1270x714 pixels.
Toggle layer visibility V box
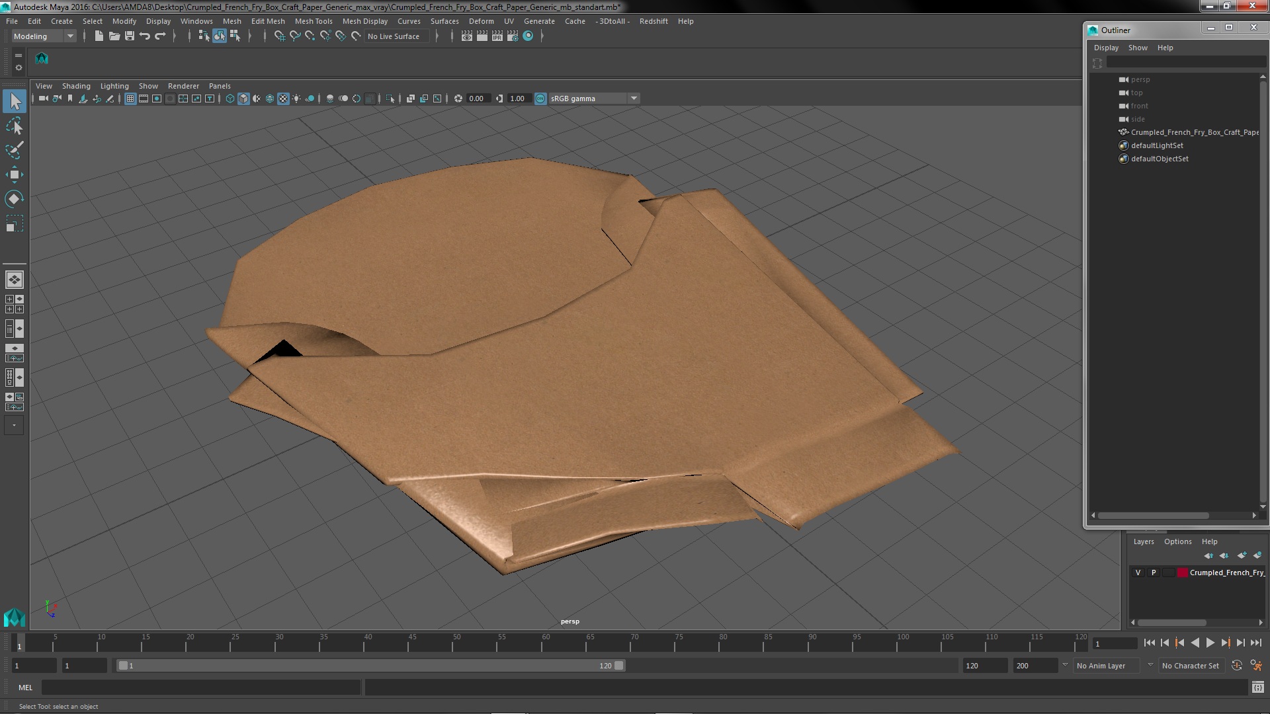click(1138, 573)
